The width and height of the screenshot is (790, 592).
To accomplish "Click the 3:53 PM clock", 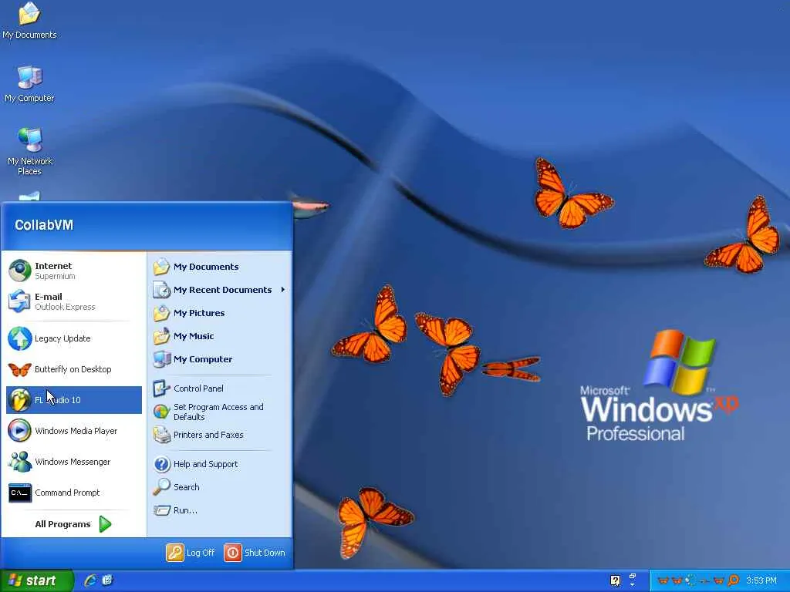I will 761,580.
